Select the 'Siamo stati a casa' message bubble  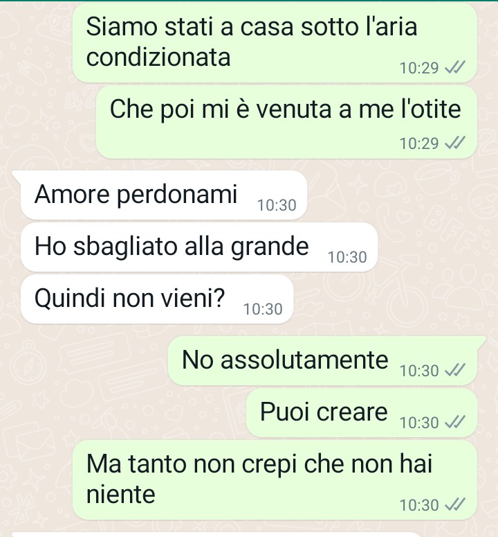pos(275,42)
